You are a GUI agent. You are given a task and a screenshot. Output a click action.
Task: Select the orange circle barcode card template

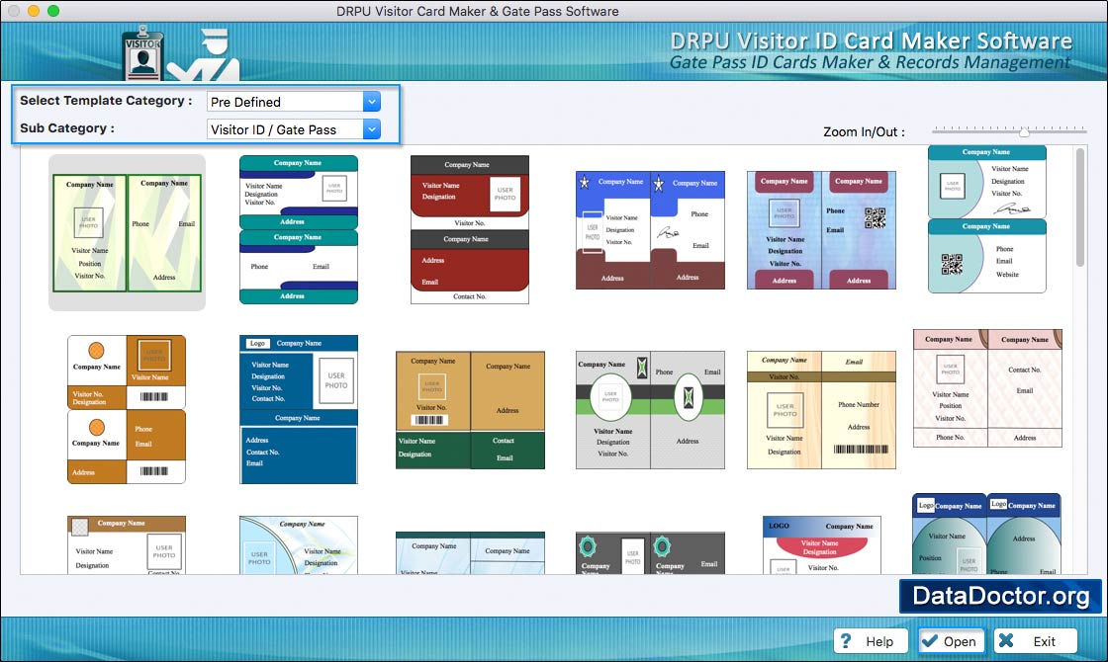[127, 409]
